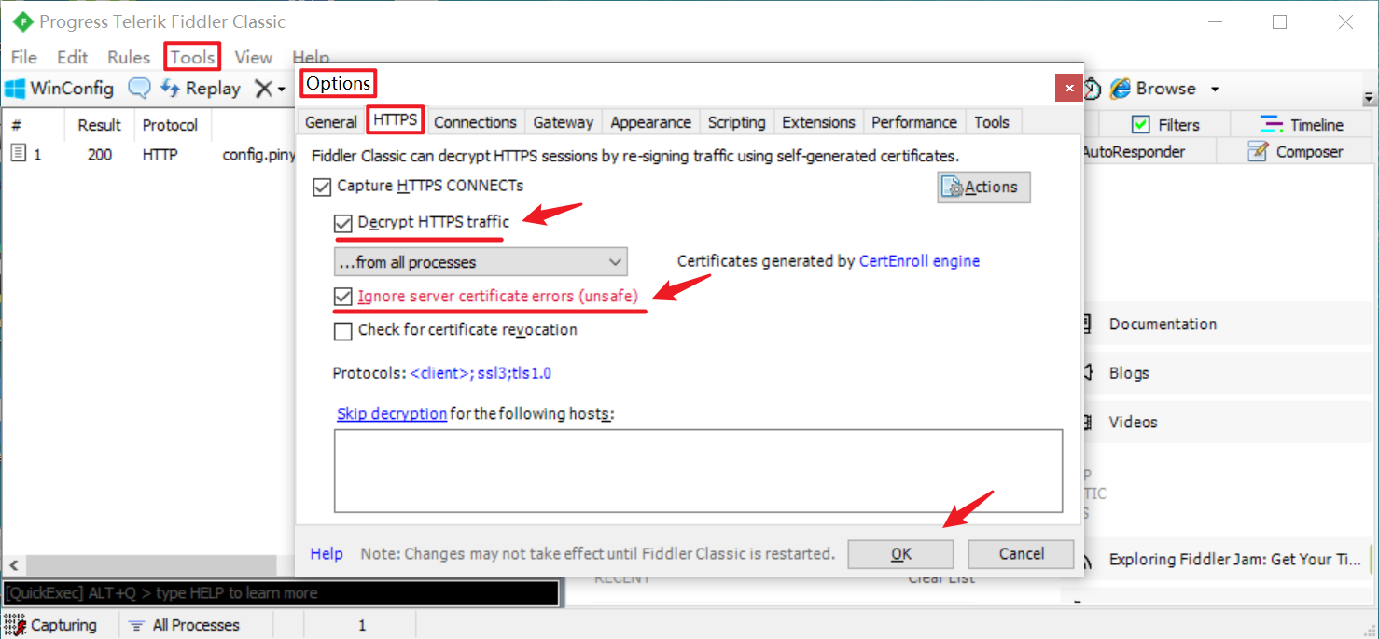Click the Browse Internet Explorer icon
Viewport: 1379px width, 639px height.
click(1120, 89)
